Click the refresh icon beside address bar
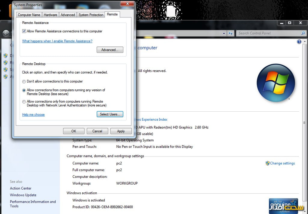 [x=231, y=33]
